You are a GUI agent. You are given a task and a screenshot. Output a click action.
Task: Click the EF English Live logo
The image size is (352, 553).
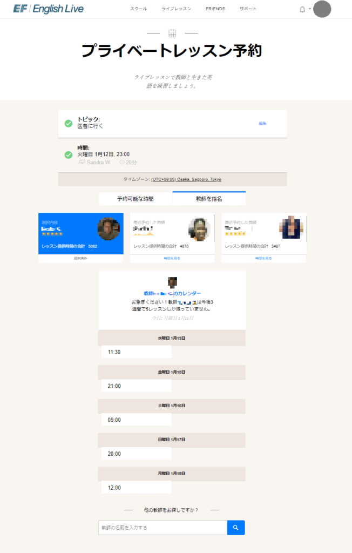coord(49,9)
